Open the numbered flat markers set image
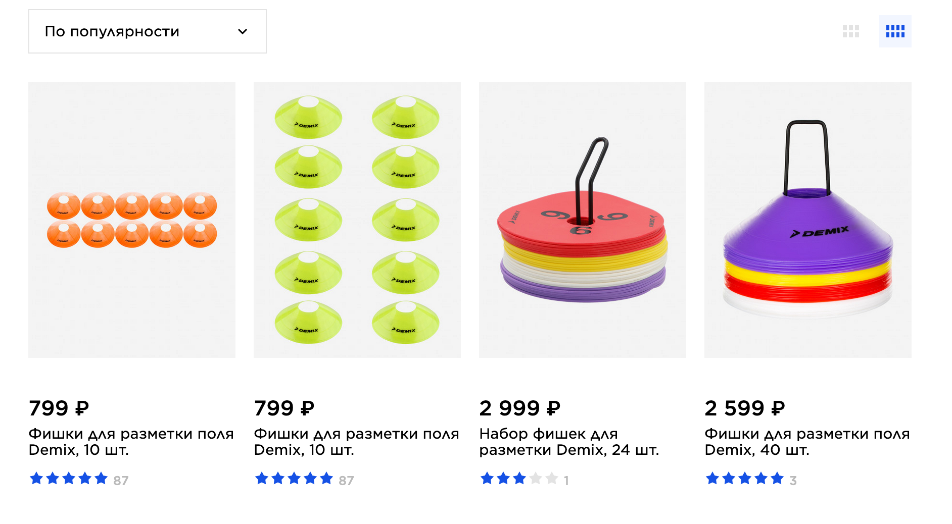This screenshot has height=524, width=952. pos(583,220)
